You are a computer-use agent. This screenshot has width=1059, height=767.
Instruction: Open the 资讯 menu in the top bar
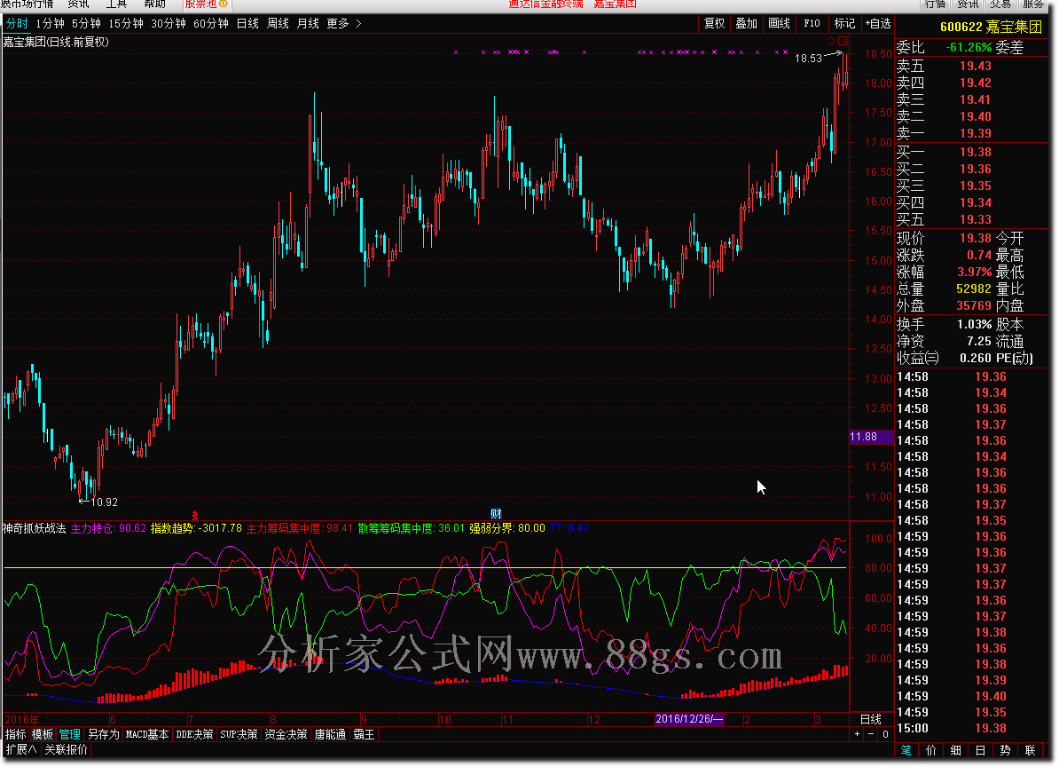pyautogui.click(x=78, y=4)
